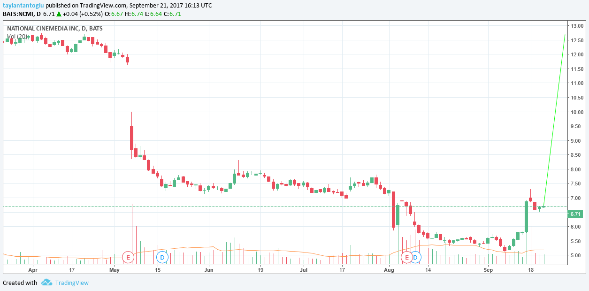Click the 5.00 price axis label
589x291 pixels.
coord(577,256)
